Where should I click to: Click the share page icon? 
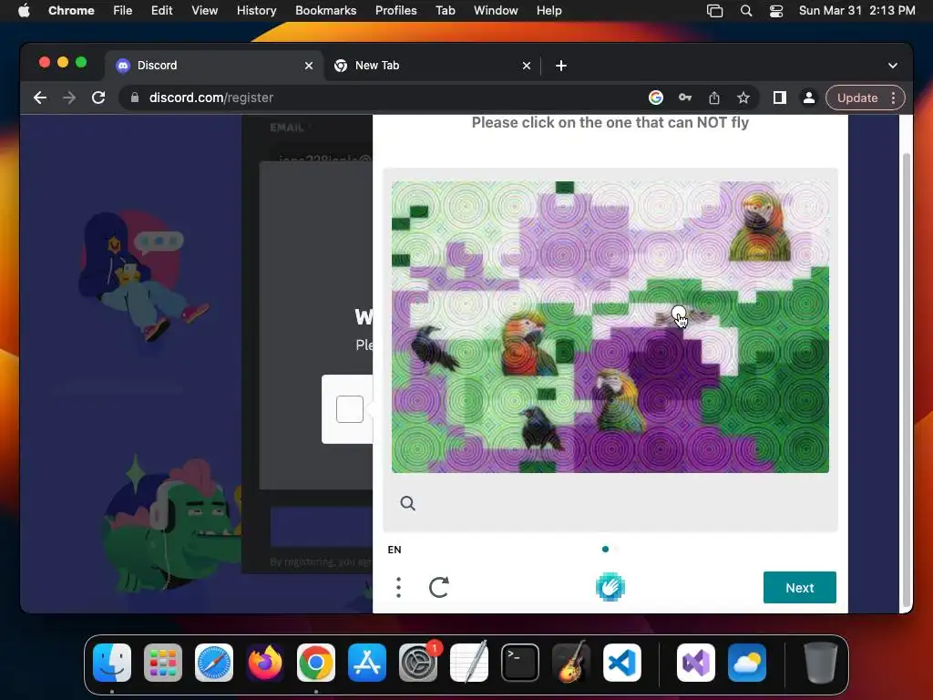tap(714, 98)
